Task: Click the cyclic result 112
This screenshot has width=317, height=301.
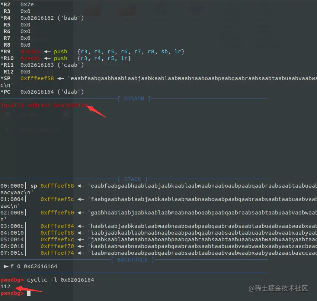Action: pyautogui.click(x=5, y=286)
